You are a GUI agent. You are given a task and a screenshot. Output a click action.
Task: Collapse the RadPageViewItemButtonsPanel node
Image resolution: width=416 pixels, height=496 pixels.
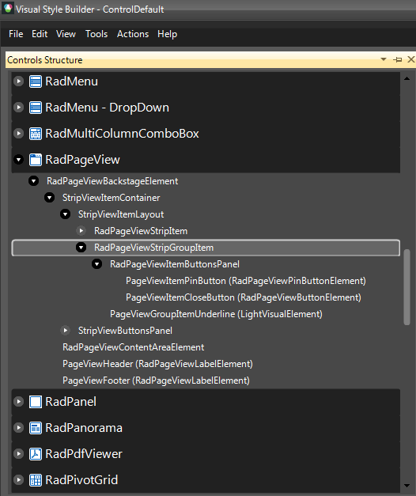[96, 264]
